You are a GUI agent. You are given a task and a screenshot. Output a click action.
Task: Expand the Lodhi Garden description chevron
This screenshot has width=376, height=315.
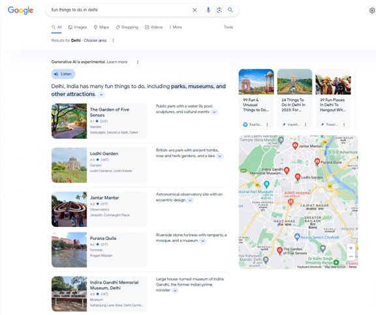click(x=219, y=156)
